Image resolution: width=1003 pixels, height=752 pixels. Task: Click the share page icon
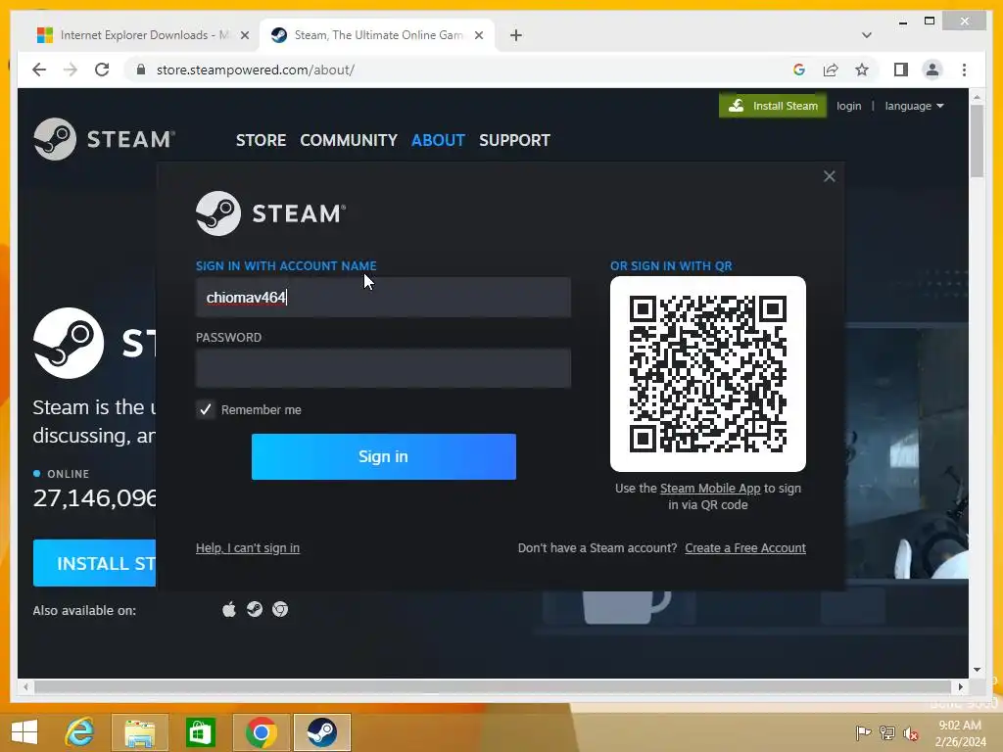[831, 70]
